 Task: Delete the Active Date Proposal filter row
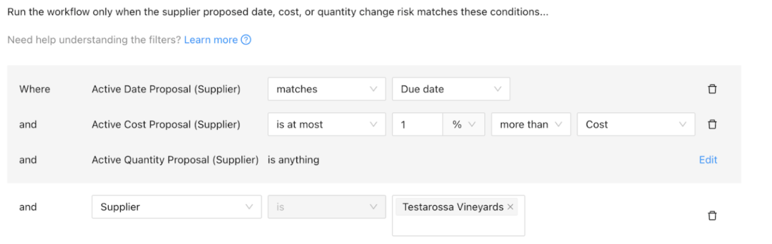(712, 89)
